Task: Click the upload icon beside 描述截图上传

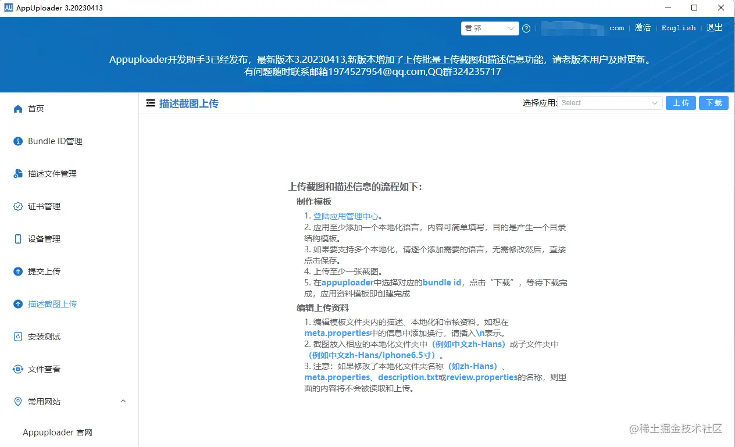Action: pos(17,304)
